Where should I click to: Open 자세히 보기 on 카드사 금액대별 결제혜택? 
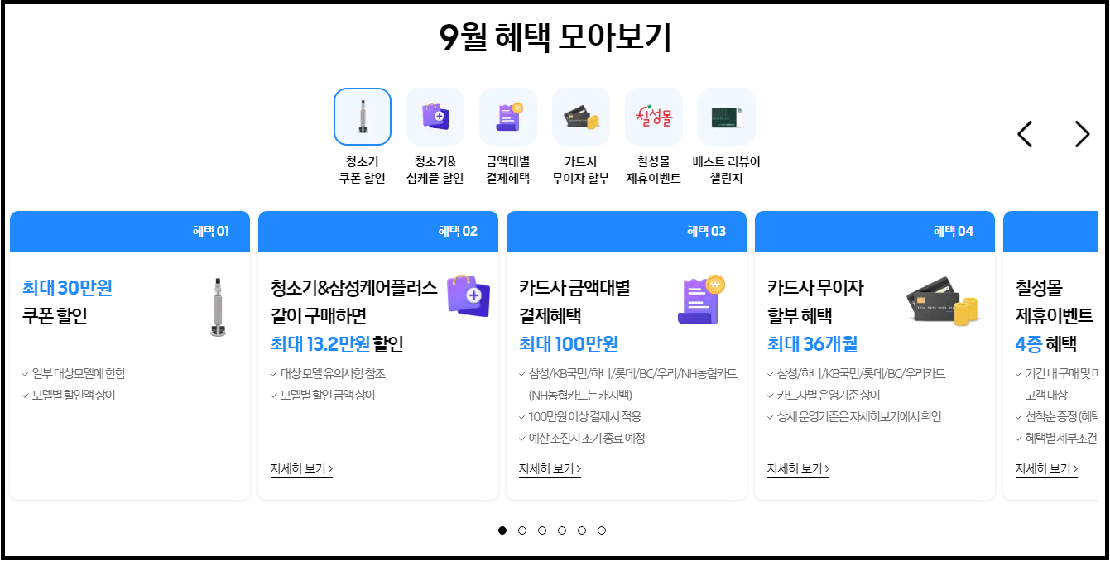(549, 467)
